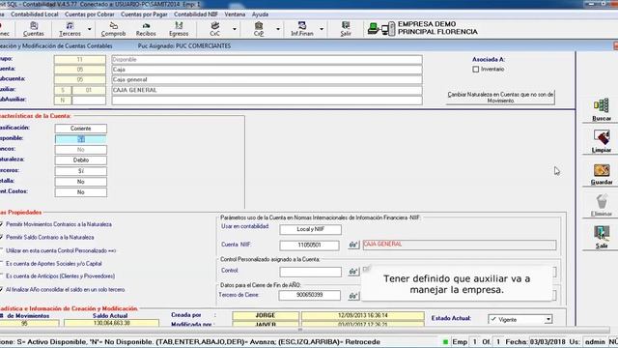
Task: Open the Ventana menu
Action: coord(235,14)
